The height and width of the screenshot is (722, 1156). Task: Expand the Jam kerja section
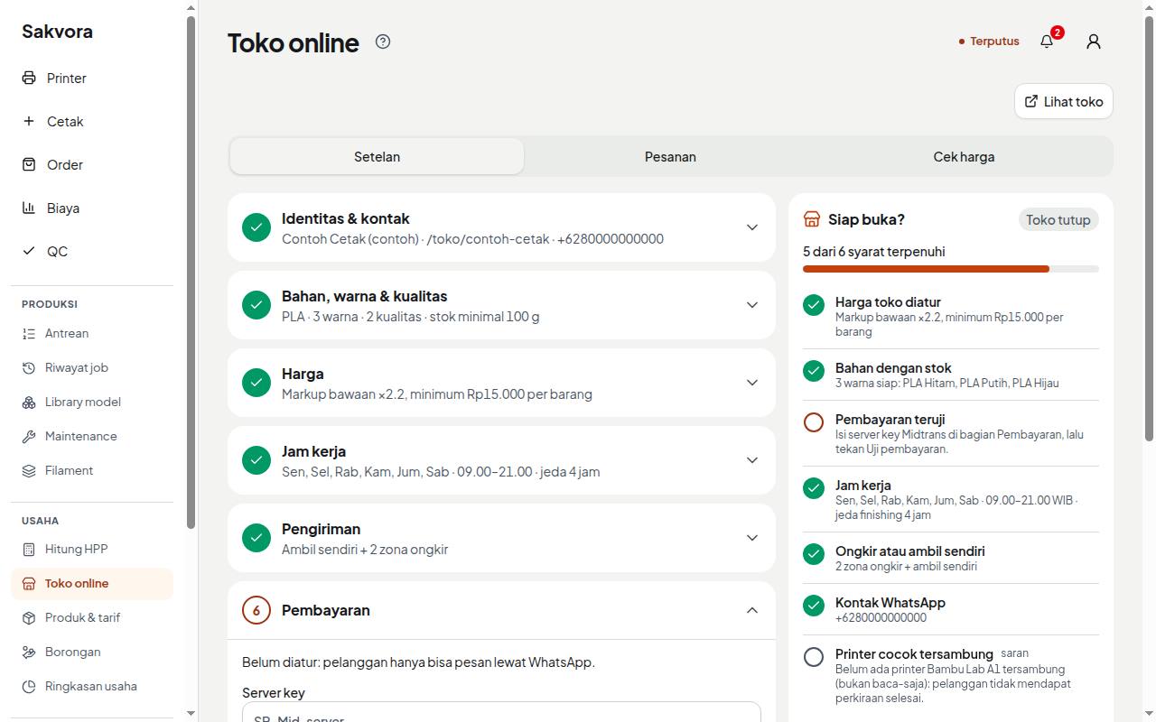pos(501,460)
